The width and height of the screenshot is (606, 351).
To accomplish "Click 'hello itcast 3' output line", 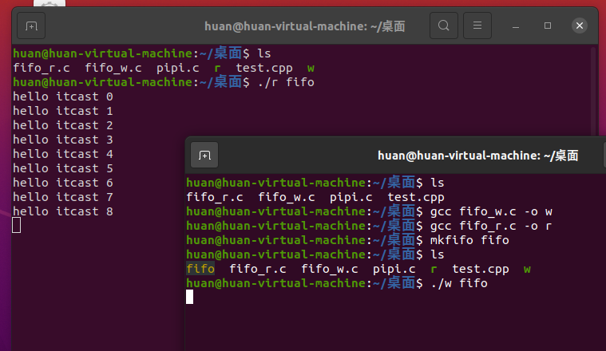I will coord(63,140).
